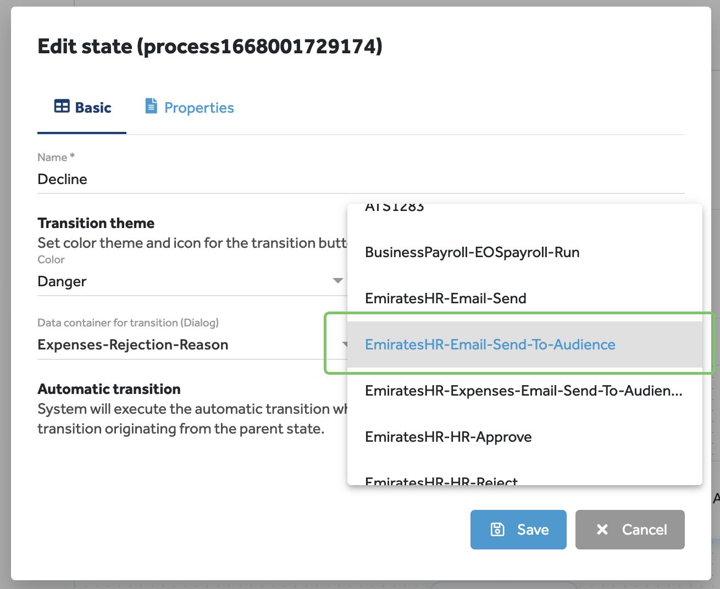
Task: Click the floppy disk icon on Save
Action: tap(497, 529)
